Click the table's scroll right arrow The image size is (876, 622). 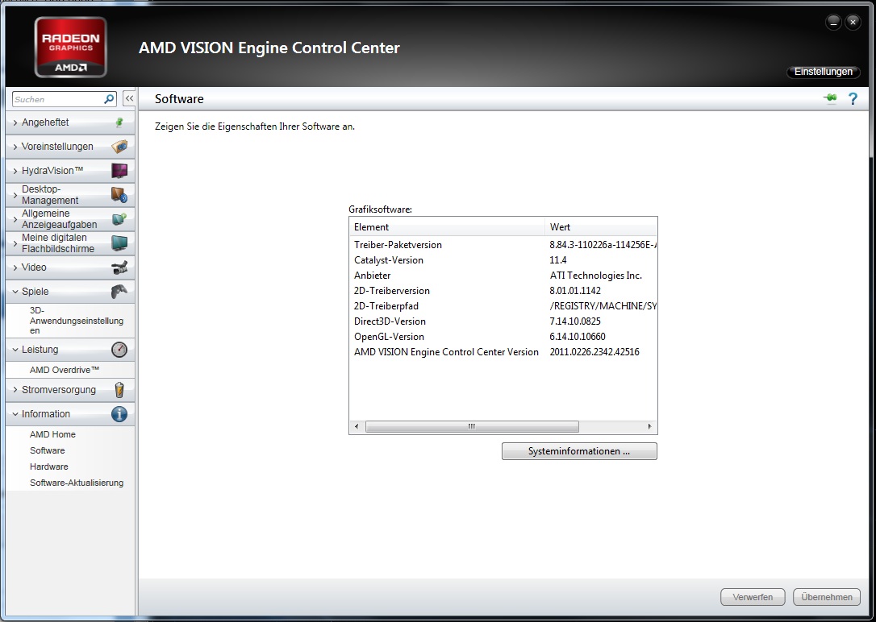pyautogui.click(x=649, y=427)
